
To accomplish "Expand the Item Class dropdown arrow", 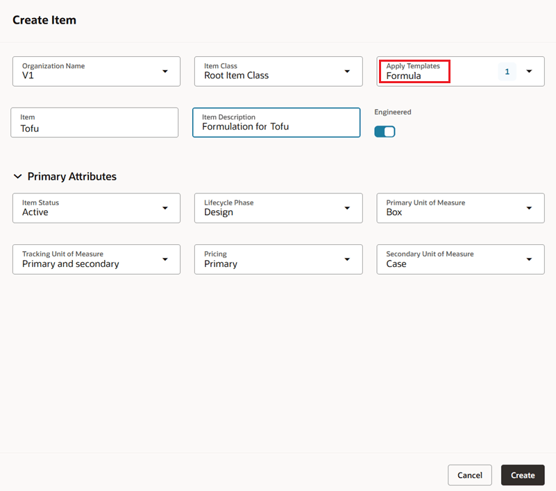I will [347, 71].
